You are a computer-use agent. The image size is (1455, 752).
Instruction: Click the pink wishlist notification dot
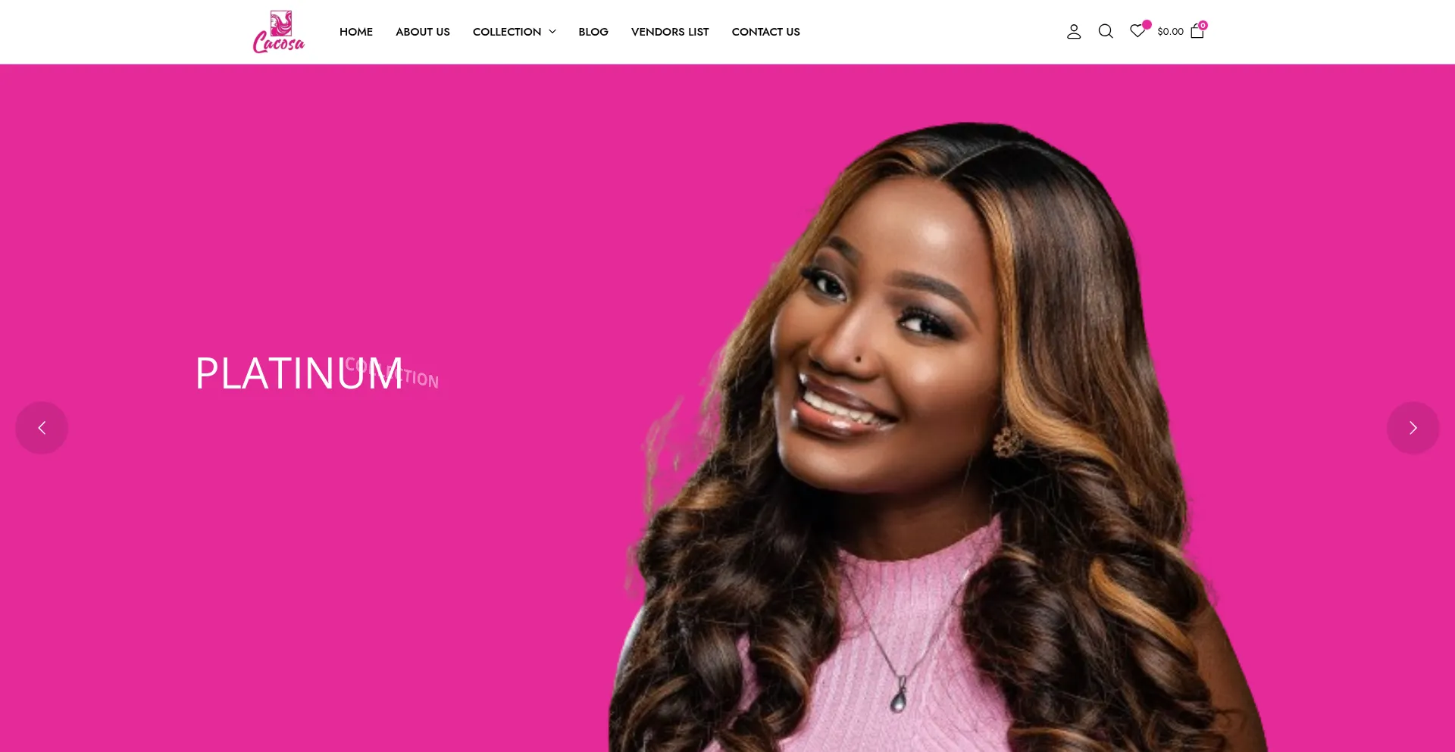[x=1147, y=24]
